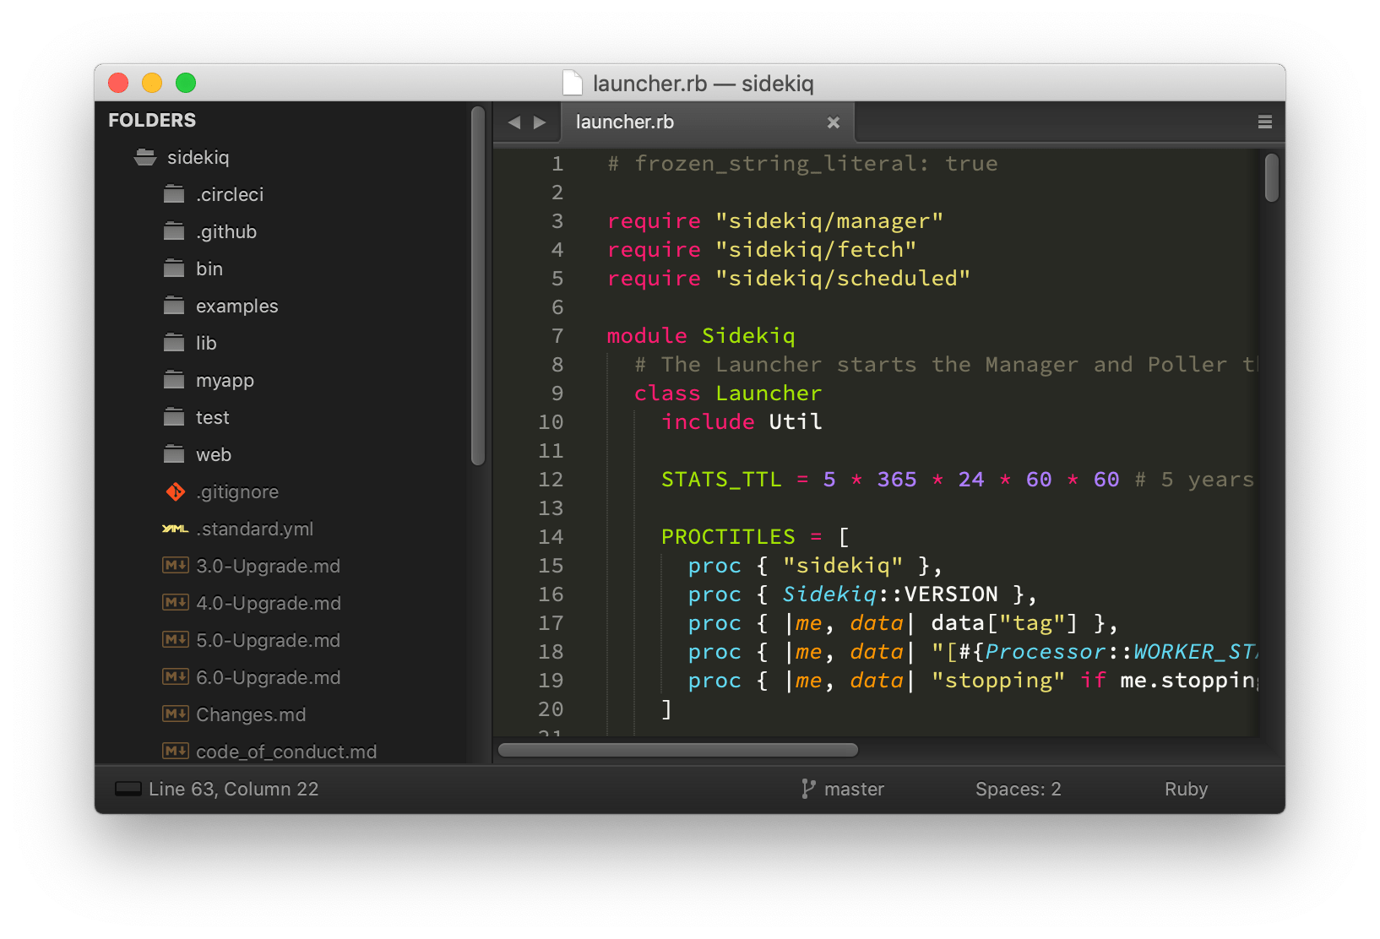Click "module Sidekiq" on line 7
Screen dimensions: 1380x939
click(x=701, y=335)
